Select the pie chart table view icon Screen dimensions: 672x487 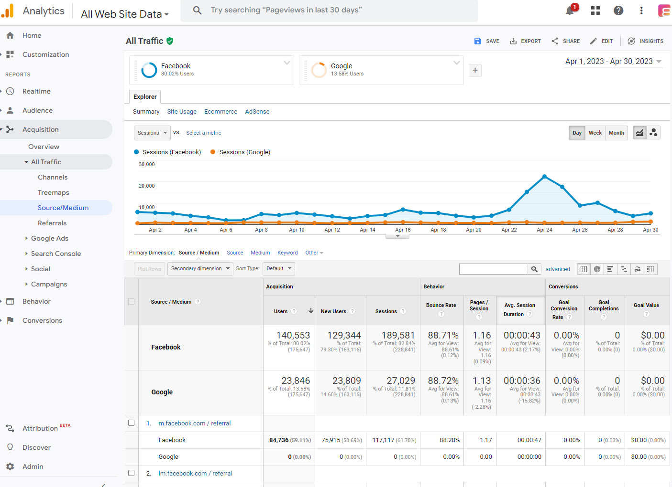[597, 269]
